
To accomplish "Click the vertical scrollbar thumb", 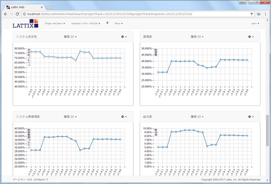I will [x=267, y=130].
